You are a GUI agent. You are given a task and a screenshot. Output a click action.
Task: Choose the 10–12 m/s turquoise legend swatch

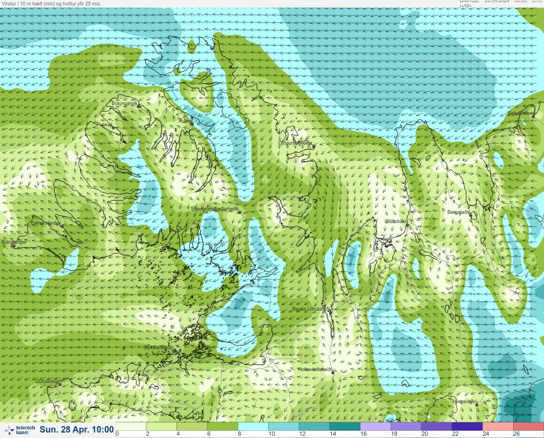284,426
